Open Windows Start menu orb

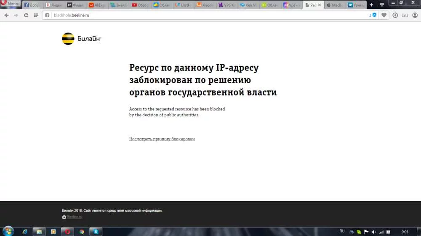click(x=8, y=231)
